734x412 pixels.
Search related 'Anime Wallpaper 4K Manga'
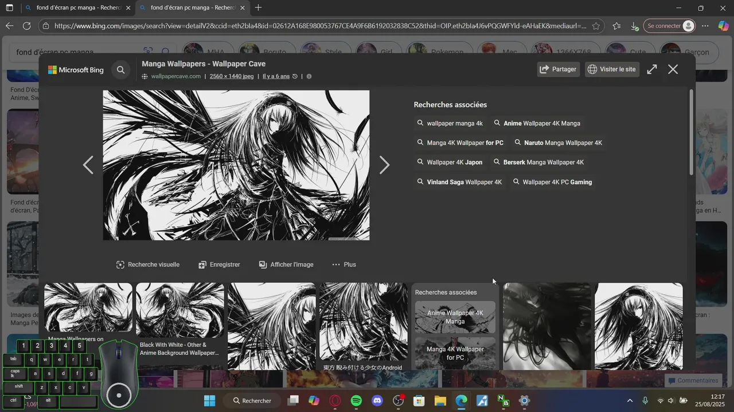coord(537,123)
